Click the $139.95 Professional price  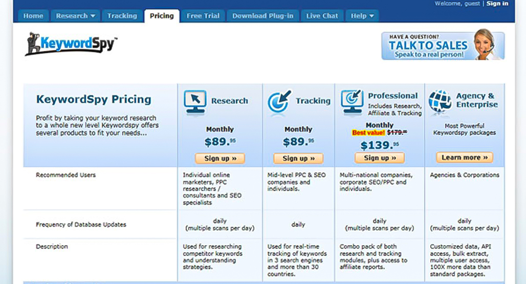(x=379, y=145)
